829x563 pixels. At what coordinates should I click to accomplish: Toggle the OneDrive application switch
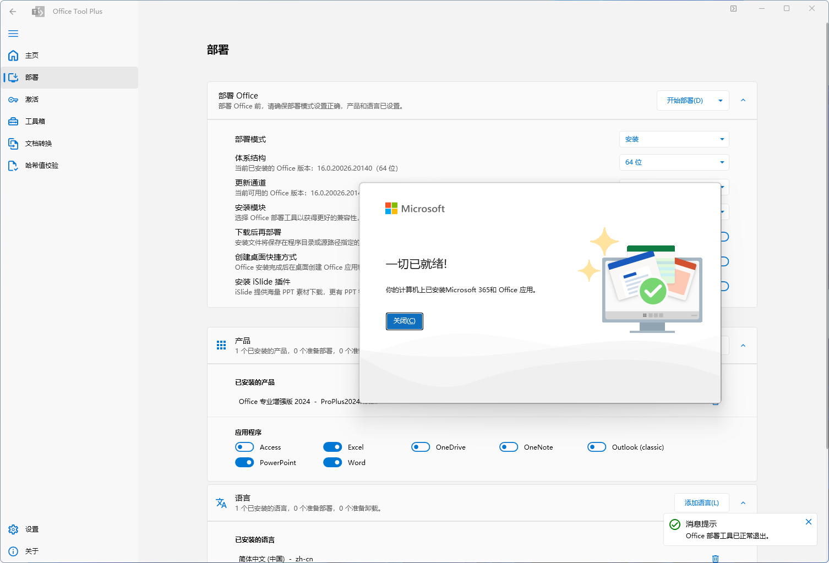(x=421, y=447)
